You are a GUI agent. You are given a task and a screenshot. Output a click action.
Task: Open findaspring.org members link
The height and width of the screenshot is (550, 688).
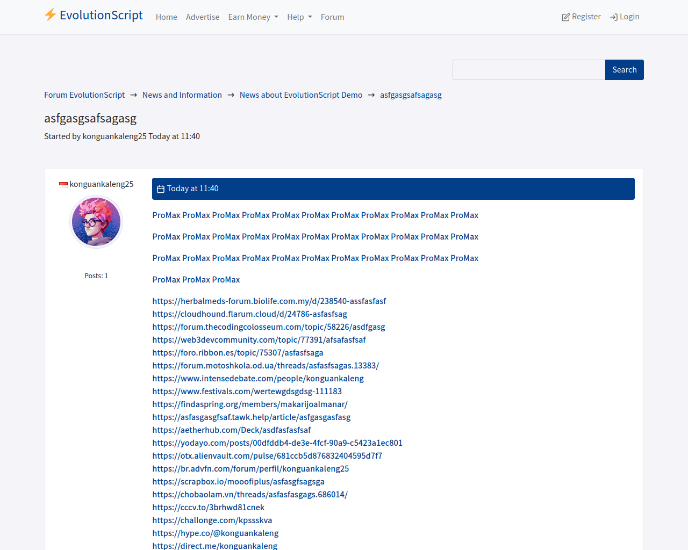[x=250, y=404]
